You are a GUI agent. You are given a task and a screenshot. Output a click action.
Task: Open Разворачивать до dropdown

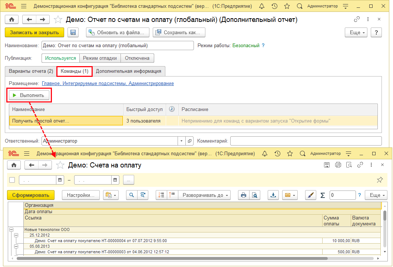coord(205,195)
